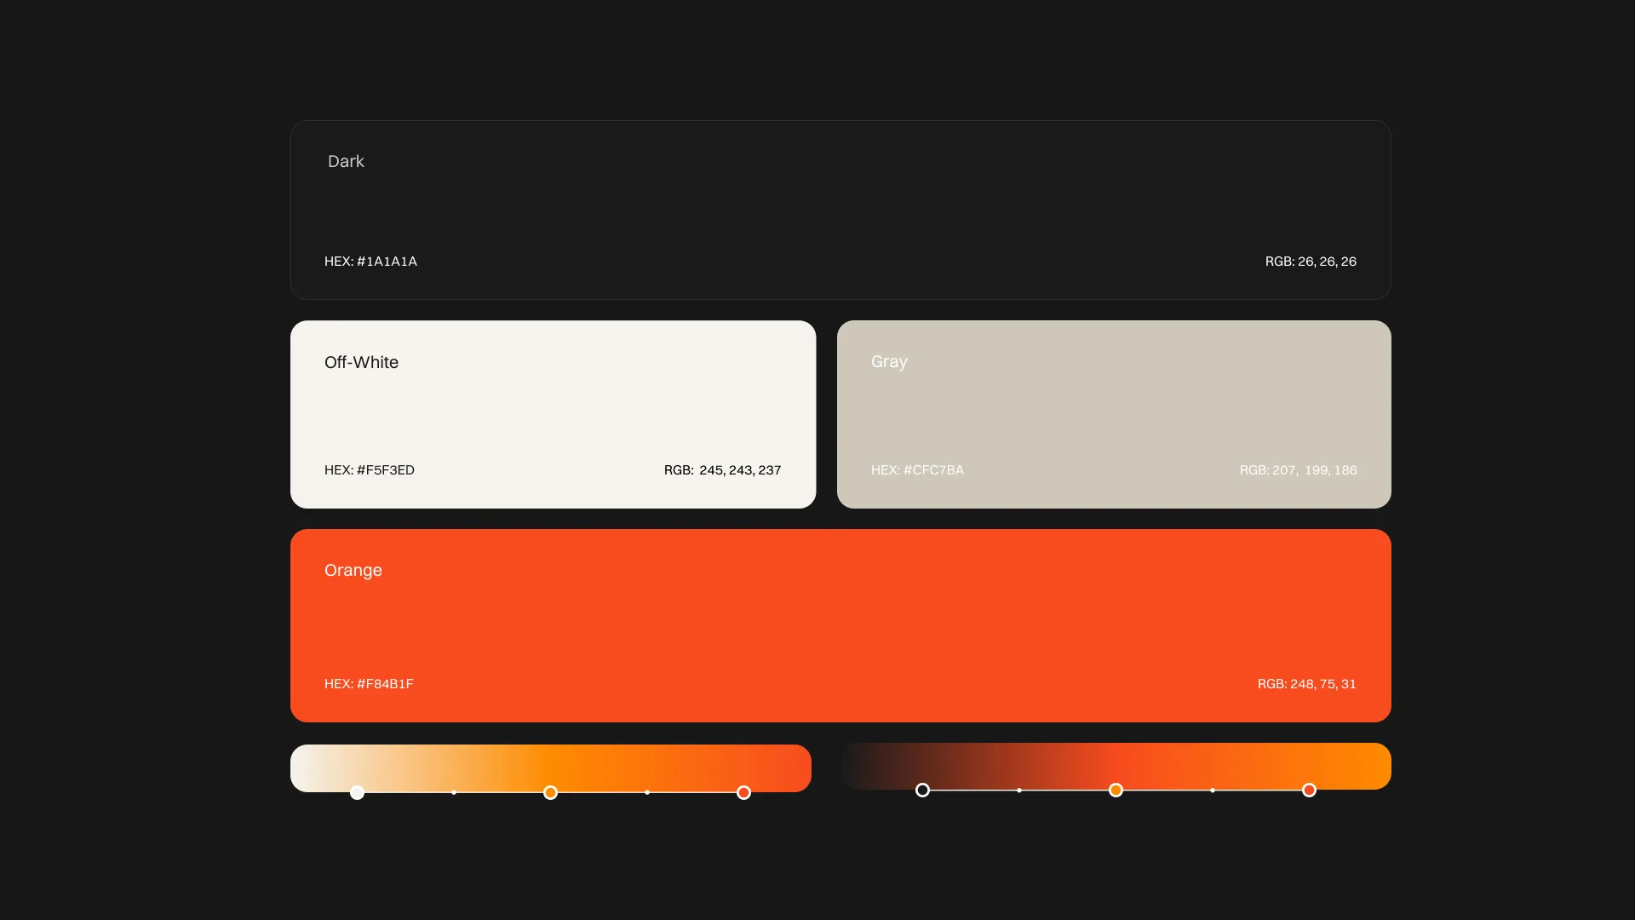This screenshot has height=920, width=1635.
Task: Select the middle orange stop on the light gradient
Action: point(550,793)
